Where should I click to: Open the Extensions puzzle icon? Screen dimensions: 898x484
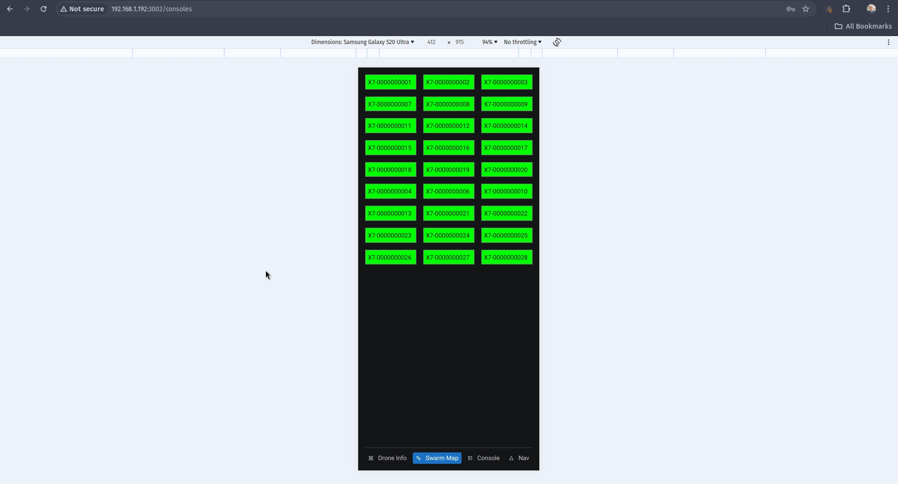tap(846, 9)
